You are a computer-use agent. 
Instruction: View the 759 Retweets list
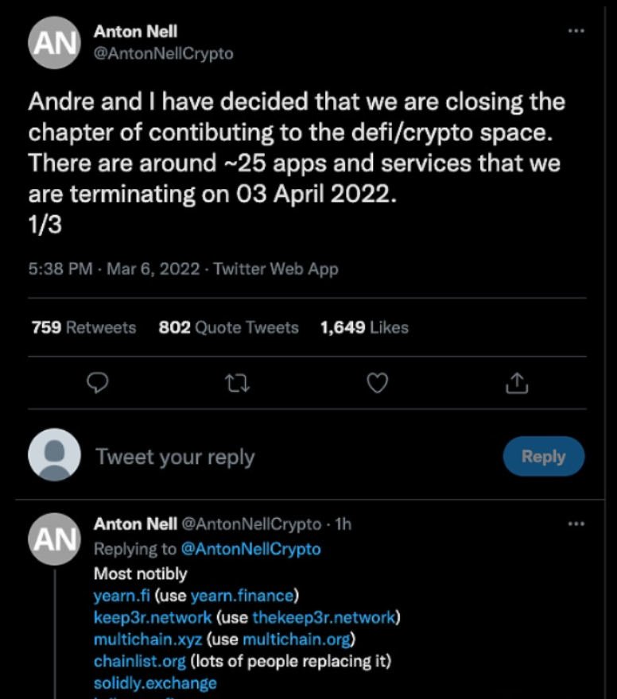[83, 327]
